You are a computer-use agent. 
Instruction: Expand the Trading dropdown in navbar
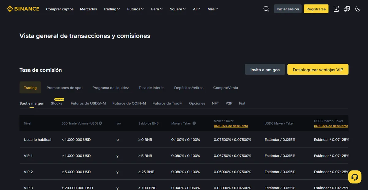pyautogui.click(x=112, y=9)
